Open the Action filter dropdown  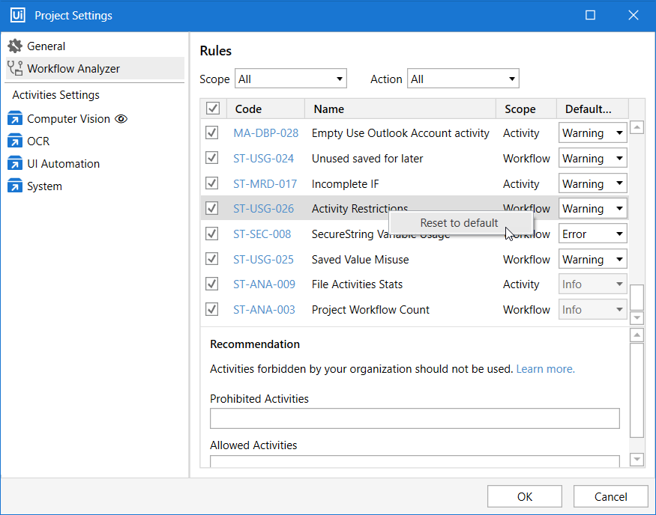click(x=463, y=79)
